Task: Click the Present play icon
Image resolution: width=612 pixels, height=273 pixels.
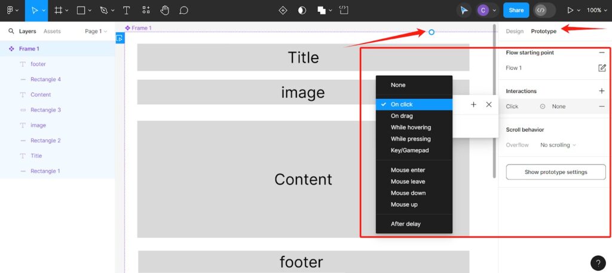Action: (x=570, y=11)
